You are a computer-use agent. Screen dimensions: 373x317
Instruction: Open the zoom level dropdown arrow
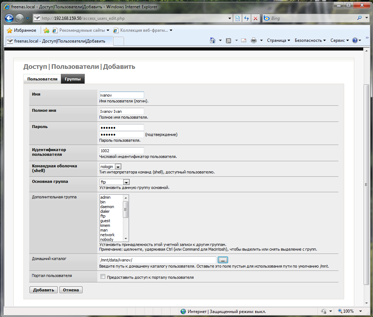pos(361,311)
